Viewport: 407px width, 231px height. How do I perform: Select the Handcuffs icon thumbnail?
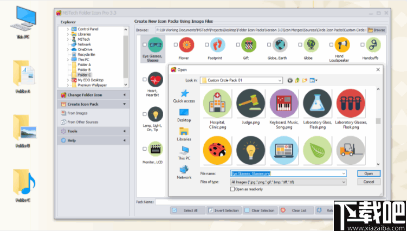(x=373, y=44)
